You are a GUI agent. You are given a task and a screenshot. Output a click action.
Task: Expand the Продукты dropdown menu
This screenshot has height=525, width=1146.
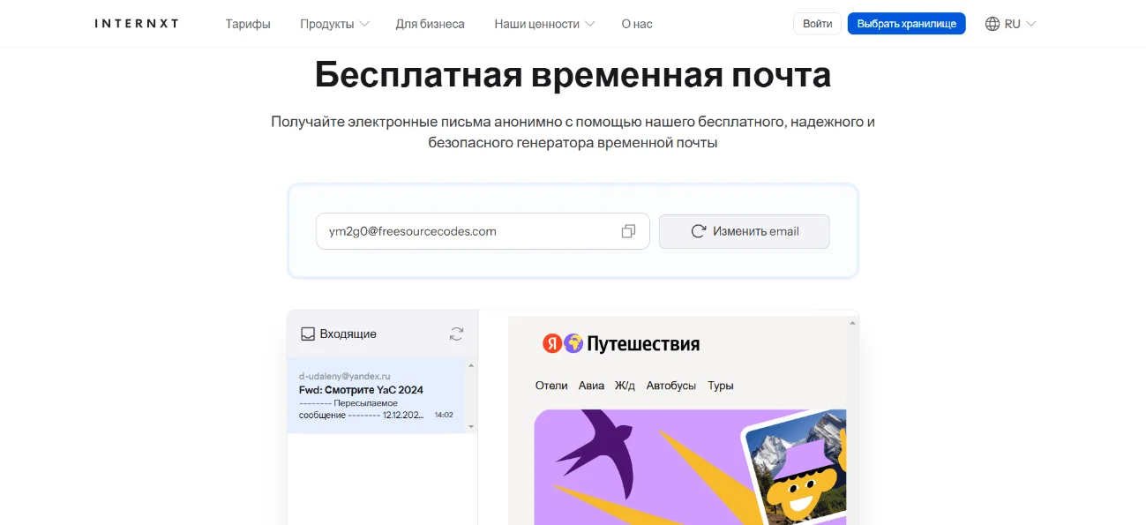[334, 24]
